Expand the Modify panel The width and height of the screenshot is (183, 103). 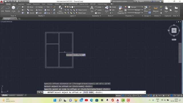click(41, 16)
